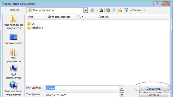Expand the Папка folder dropdown arrow
The height and width of the screenshot is (97, 175).
click(85, 10)
